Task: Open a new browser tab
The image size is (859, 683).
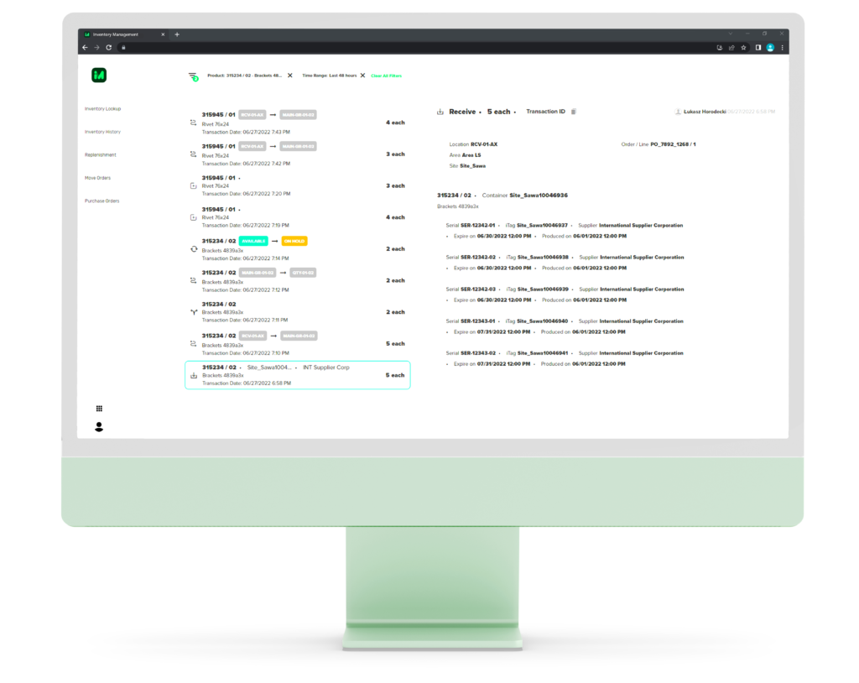Action: click(177, 34)
